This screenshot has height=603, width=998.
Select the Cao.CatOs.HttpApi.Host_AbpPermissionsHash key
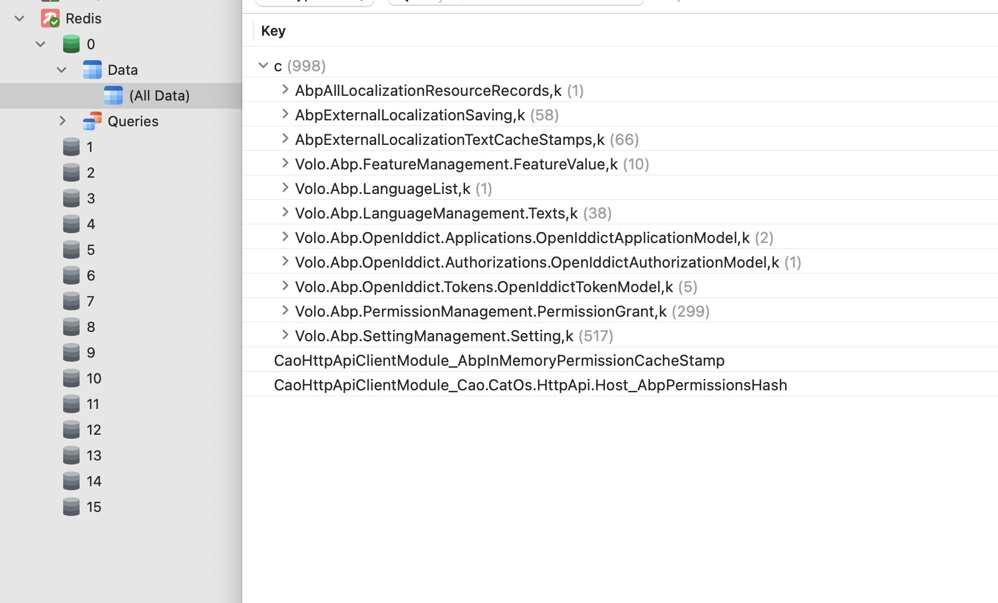(x=530, y=385)
